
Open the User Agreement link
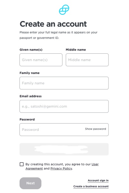(62, 166)
